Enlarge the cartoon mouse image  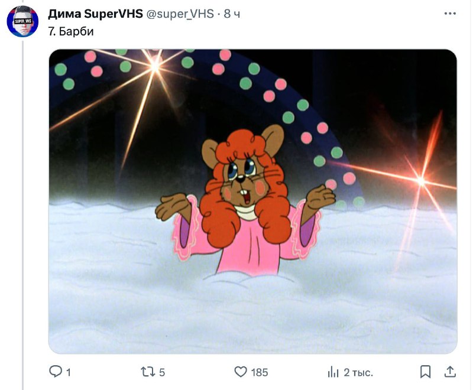tap(253, 201)
